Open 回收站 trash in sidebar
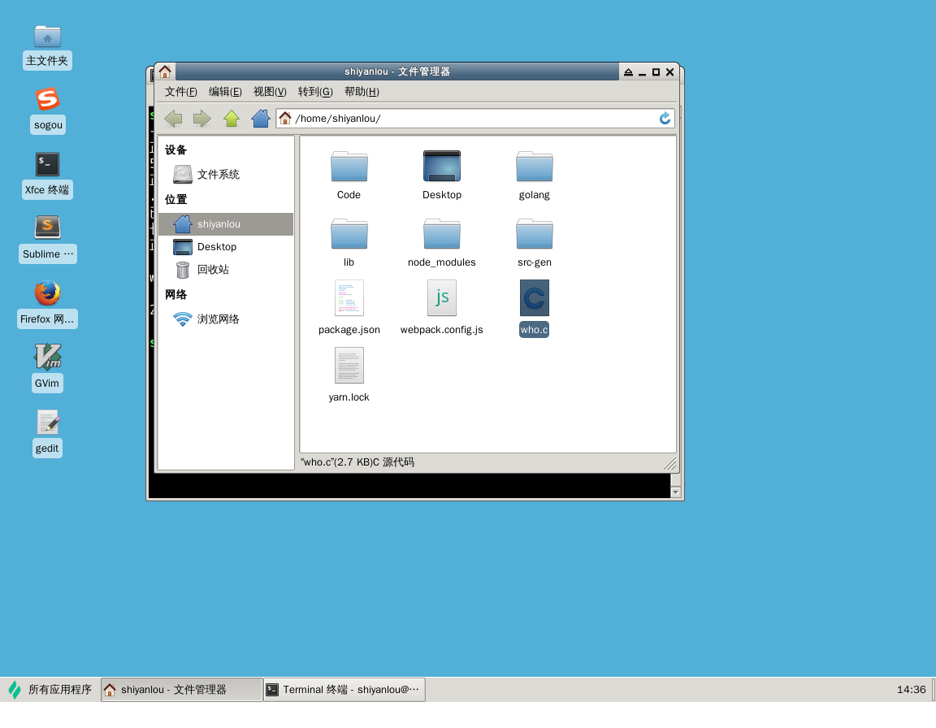This screenshot has height=728, width=936. pyautogui.click(x=213, y=270)
